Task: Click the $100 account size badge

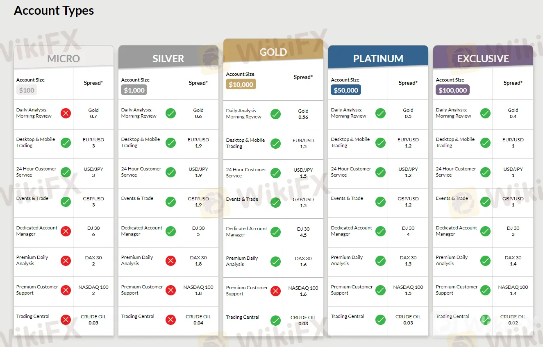Action: tap(27, 90)
